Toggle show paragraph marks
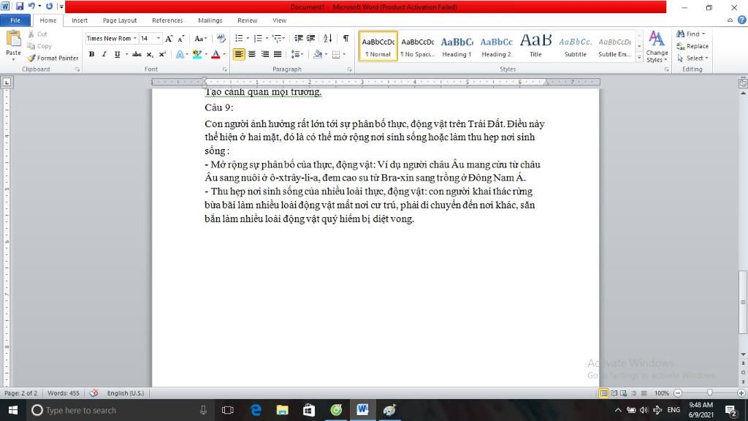 coord(346,39)
